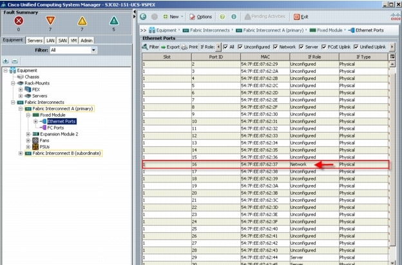Click Equipment in the breadcrumb
This screenshot has height=265, width=402.
pos(166,30)
